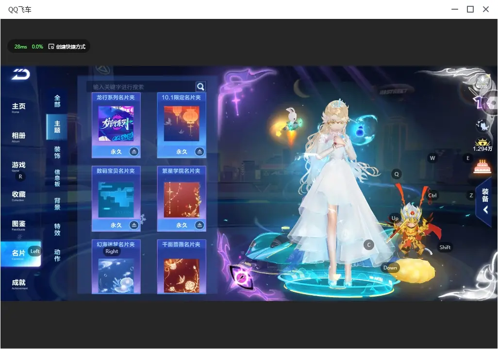
Task: Focus the keyword search field
Action: tap(141, 87)
